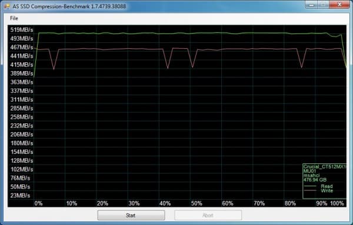
Task: Click the 50% compression axis label
Action: (197, 204)
